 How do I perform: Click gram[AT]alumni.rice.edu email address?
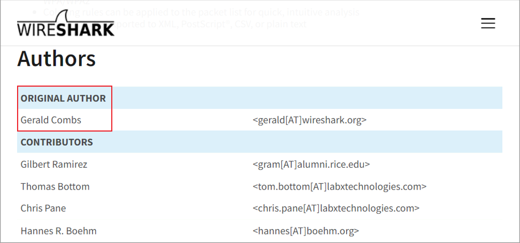311,164
